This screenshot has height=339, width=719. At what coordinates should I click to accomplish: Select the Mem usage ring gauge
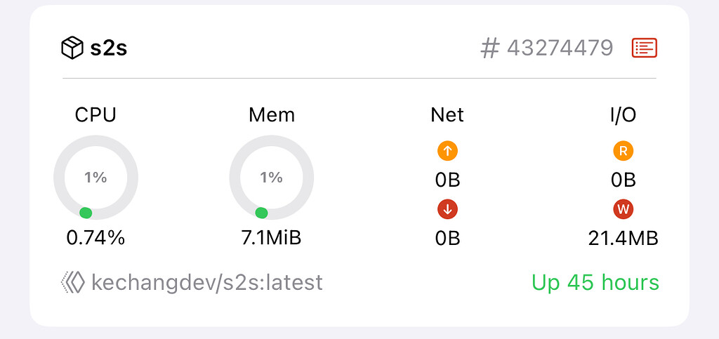click(x=272, y=178)
